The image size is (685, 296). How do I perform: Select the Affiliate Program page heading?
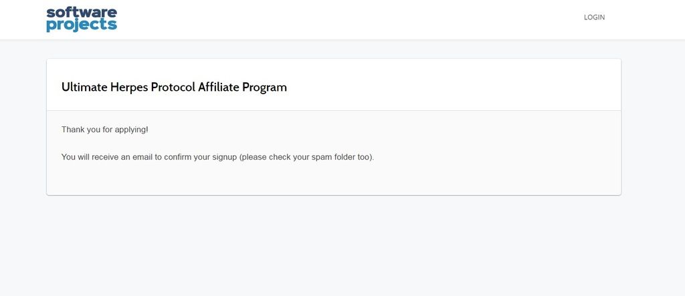(x=174, y=87)
